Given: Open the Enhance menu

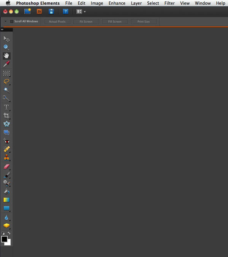Looking at the screenshot, I should 117,3.
